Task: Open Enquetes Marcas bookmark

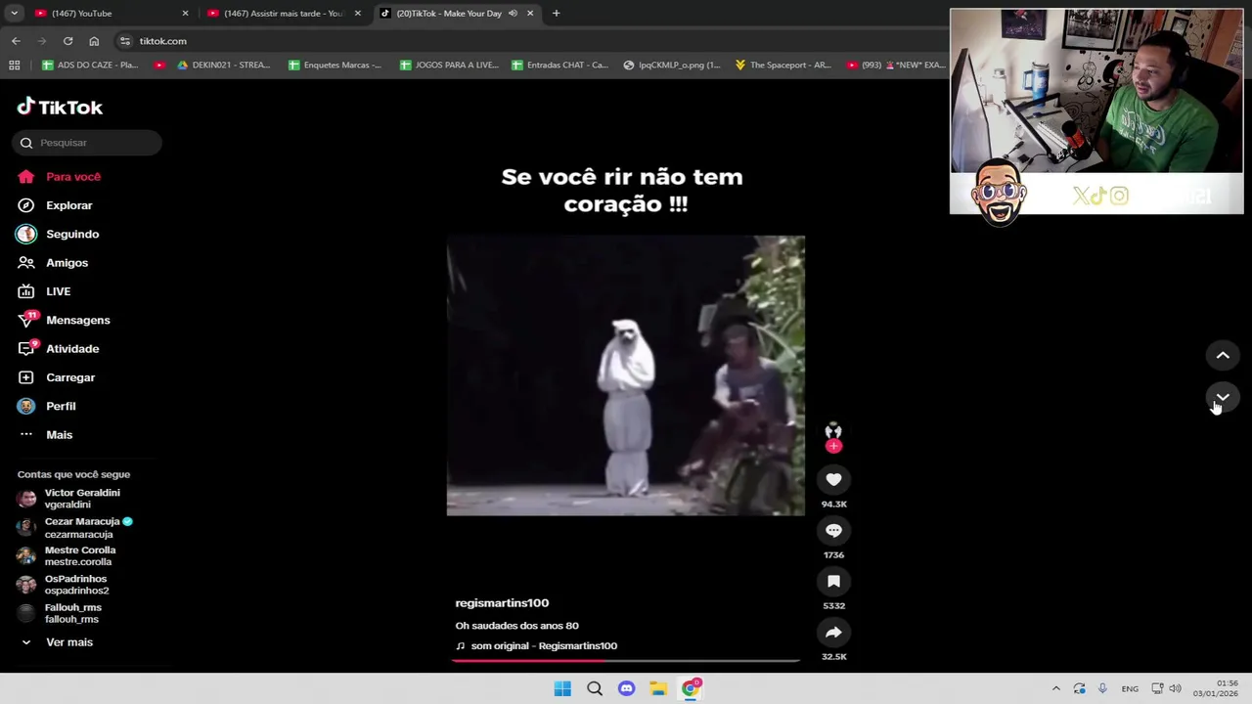Action: pos(335,66)
